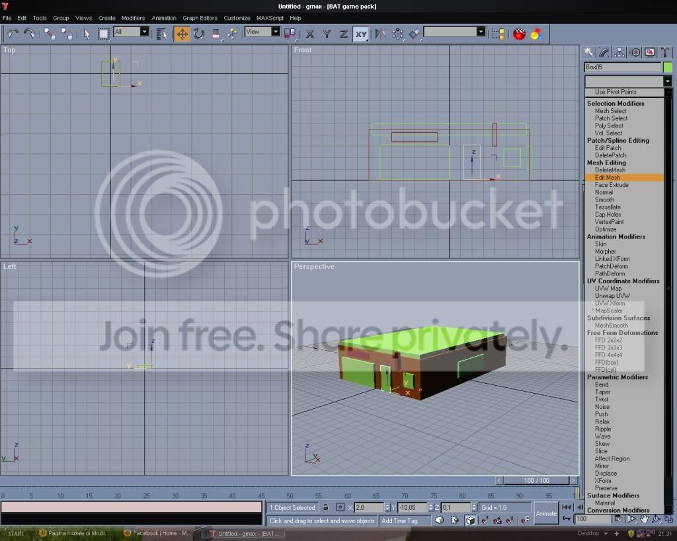Click the green object color swatch
Image resolution: width=677 pixels, height=541 pixels.
coord(668,67)
